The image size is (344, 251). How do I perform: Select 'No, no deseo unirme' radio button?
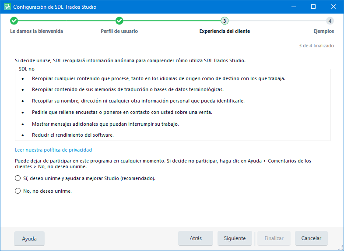coord(18,191)
